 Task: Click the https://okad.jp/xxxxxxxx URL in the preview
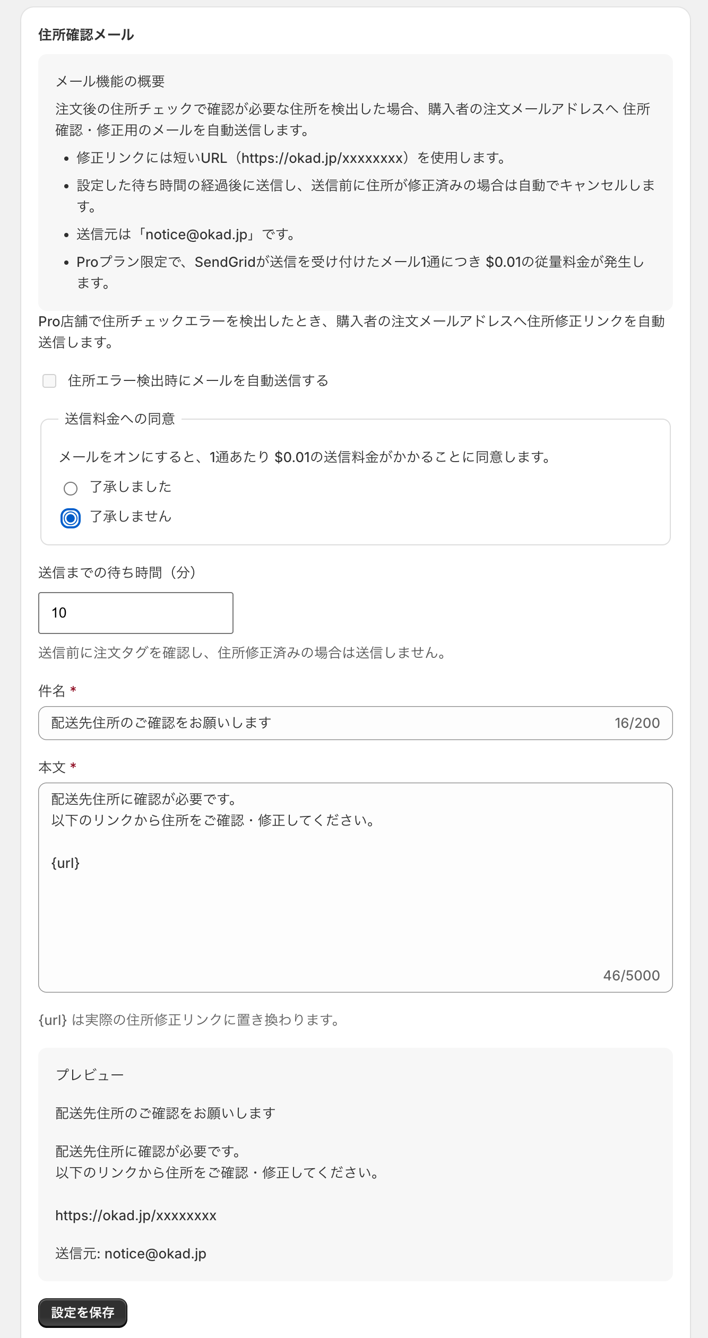[136, 1215]
